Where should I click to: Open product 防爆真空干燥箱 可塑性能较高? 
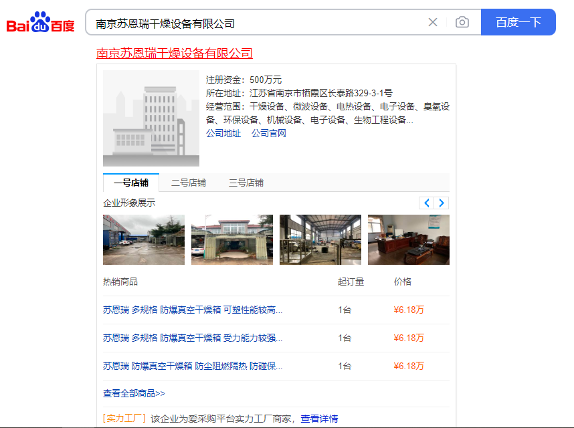193,310
